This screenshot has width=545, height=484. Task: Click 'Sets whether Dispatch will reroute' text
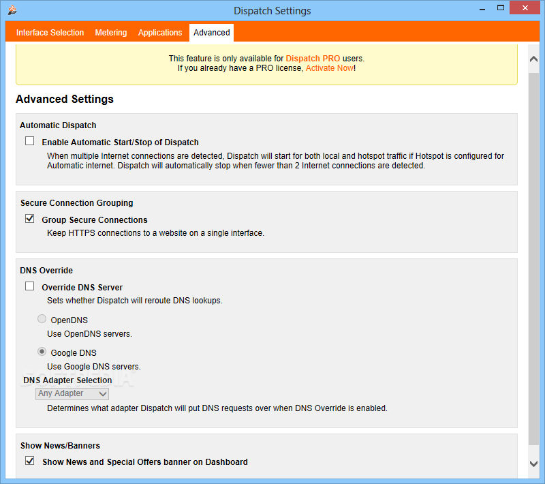pyautogui.click(x=135, y=301)
